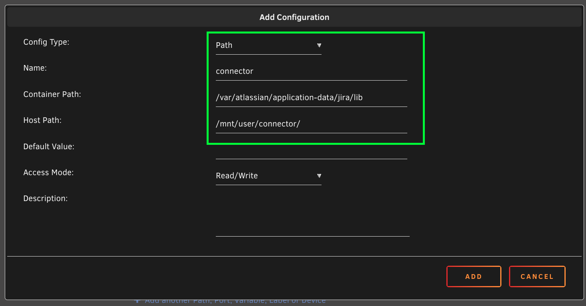Open the Access Mode dropdown showing Read/Write
586x306 pixels.
click(268, 176)
